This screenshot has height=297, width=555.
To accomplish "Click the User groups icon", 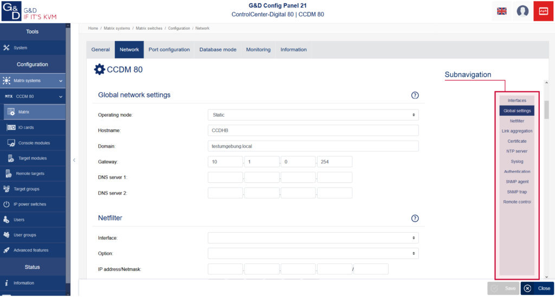I will point(7,235).
